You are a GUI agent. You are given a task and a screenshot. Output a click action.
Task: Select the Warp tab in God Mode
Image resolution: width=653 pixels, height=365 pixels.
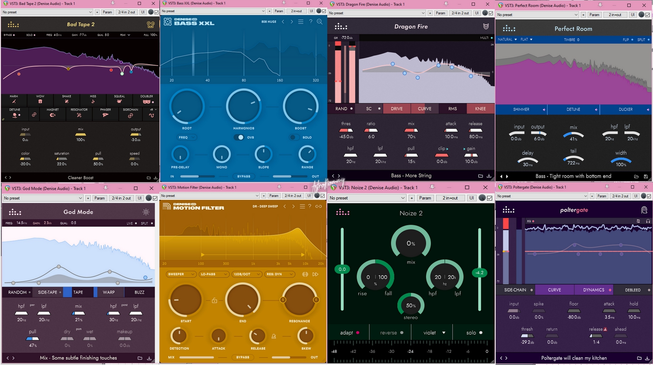click(109, 292)
